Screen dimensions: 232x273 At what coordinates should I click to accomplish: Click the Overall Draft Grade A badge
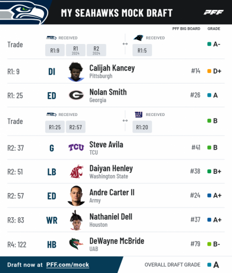(213, 265)
